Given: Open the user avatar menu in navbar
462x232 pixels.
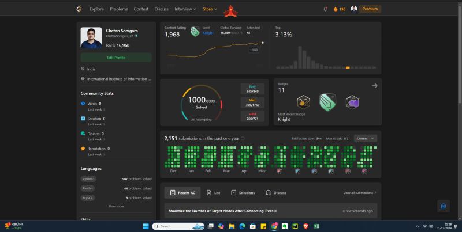Looking at the screenshot, I should (x=354, y=9).
